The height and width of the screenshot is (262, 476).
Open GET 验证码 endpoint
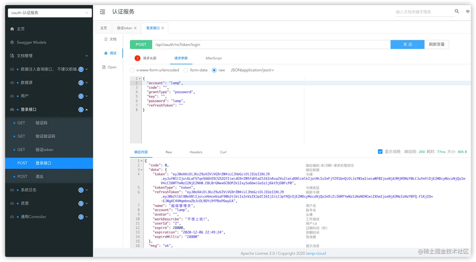tap(49, 123)
